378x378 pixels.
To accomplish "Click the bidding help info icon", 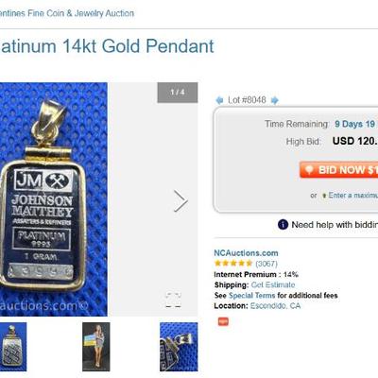I will tap(283, 225).
